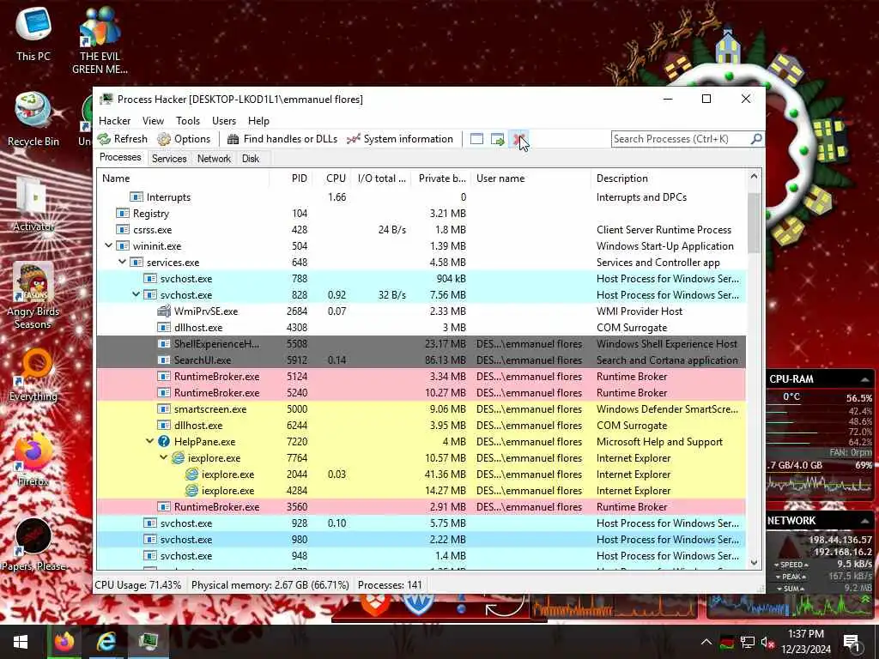Viewport: 879px width, 659px height.
Task: Click the process list scrollbar thumb
Action: point(754,222)
